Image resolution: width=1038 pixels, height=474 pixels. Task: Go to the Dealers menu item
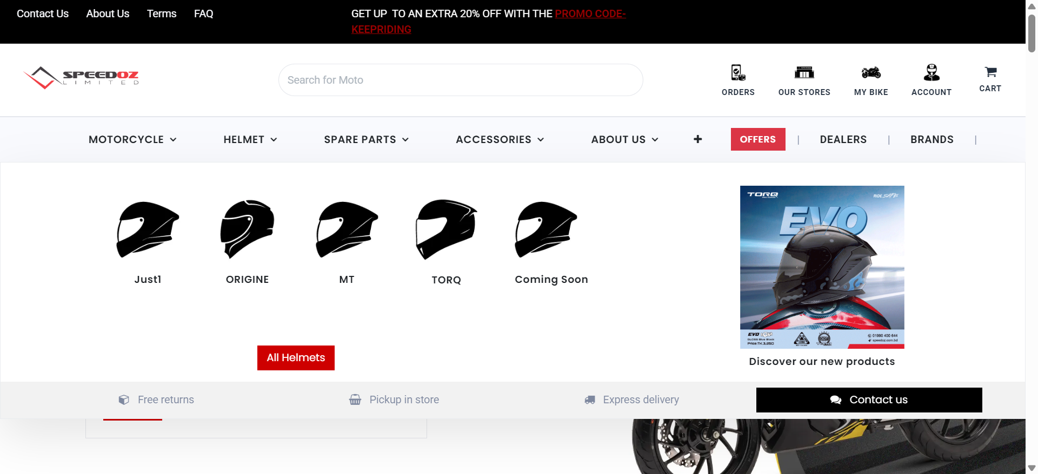pos(843,139)
